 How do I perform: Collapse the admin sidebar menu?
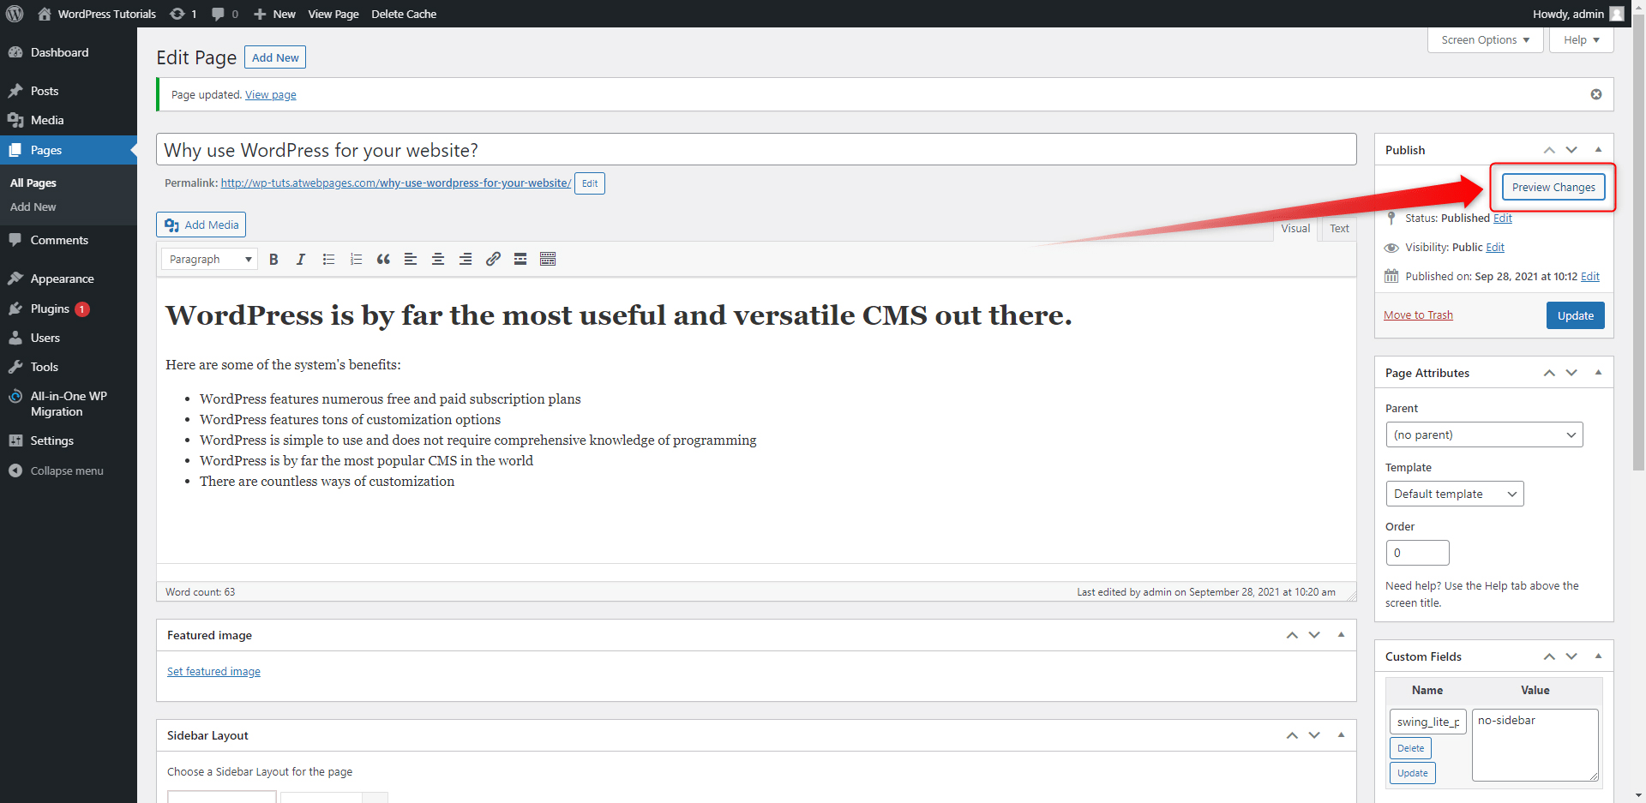point(69,470)
